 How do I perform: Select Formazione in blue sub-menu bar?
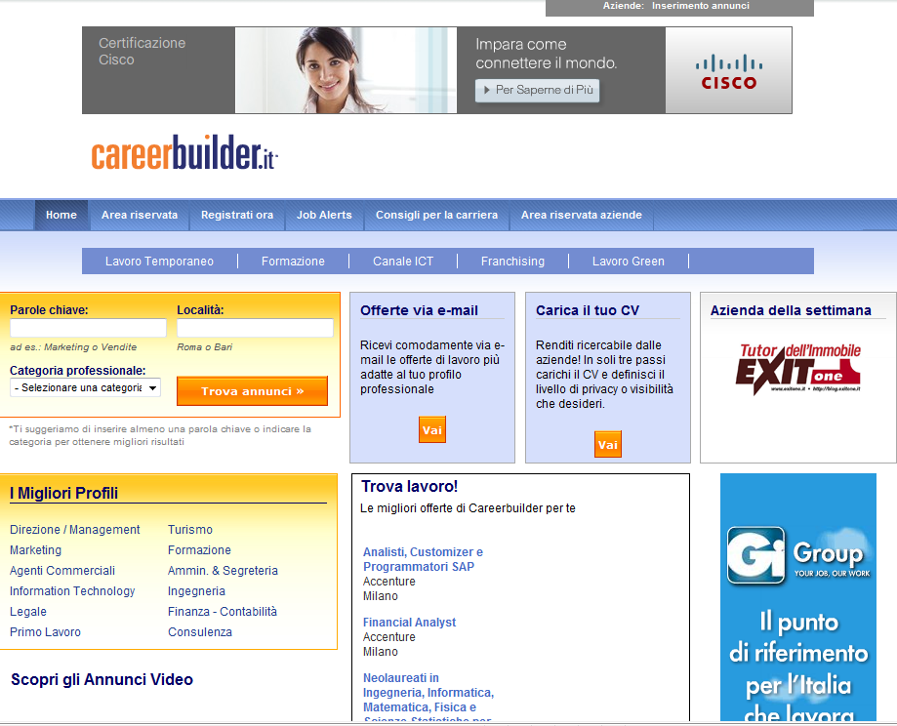293,262
